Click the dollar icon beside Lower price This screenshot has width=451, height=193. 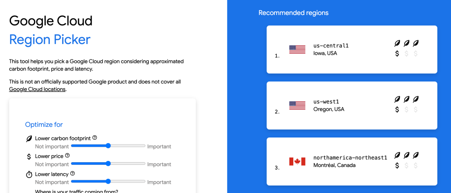29,156
